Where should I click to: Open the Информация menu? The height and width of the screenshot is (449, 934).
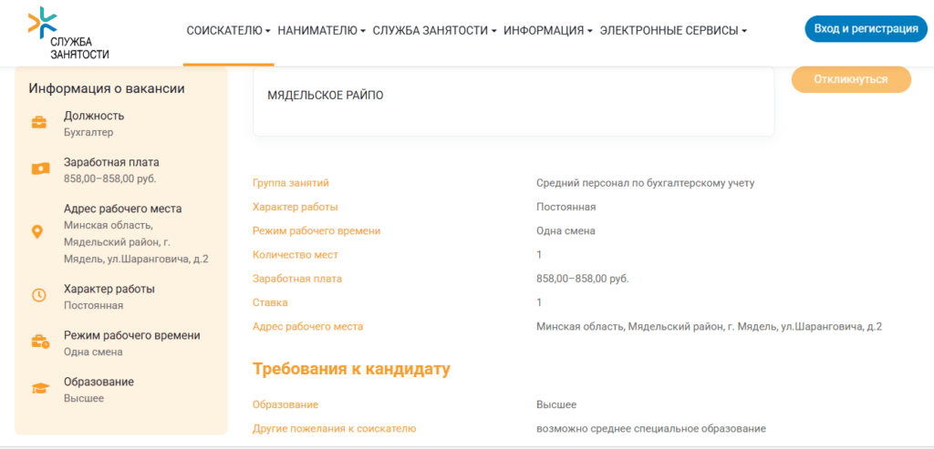[x=547, y=30]
